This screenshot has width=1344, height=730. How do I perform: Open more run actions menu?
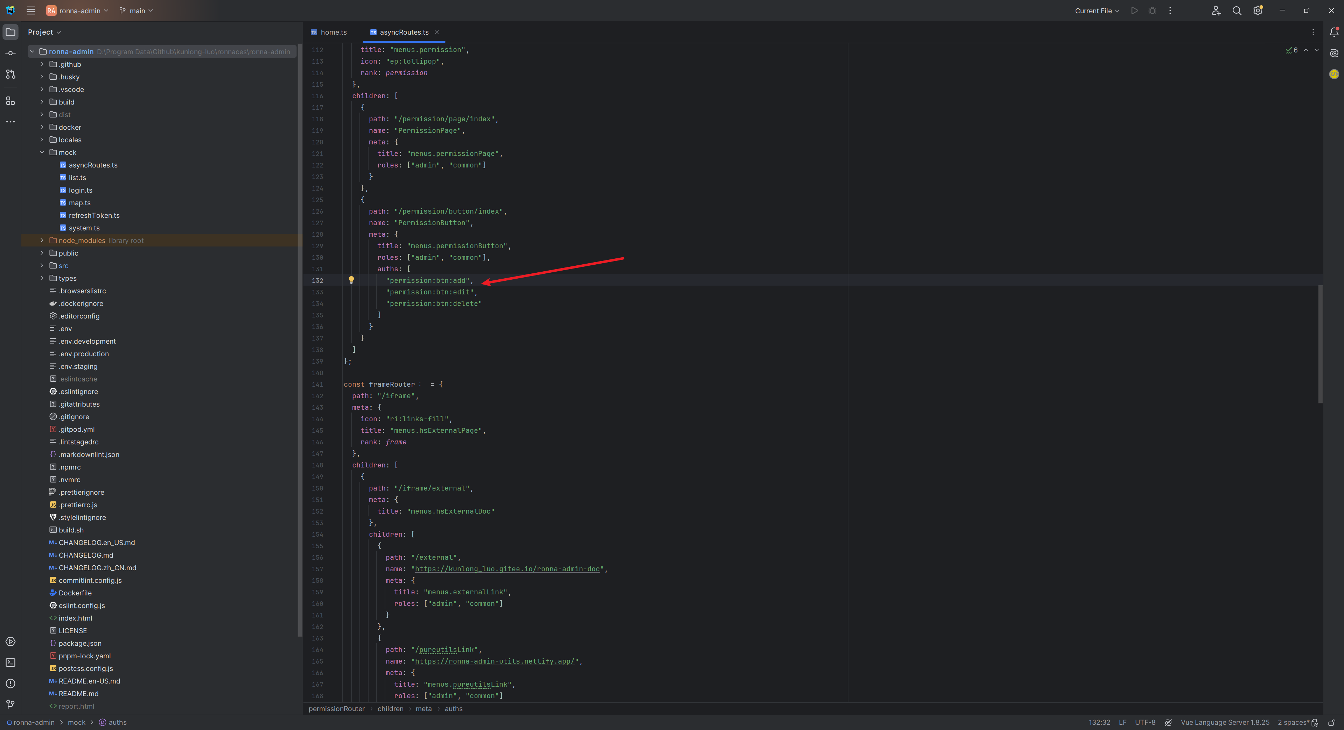pos(1170,10)
